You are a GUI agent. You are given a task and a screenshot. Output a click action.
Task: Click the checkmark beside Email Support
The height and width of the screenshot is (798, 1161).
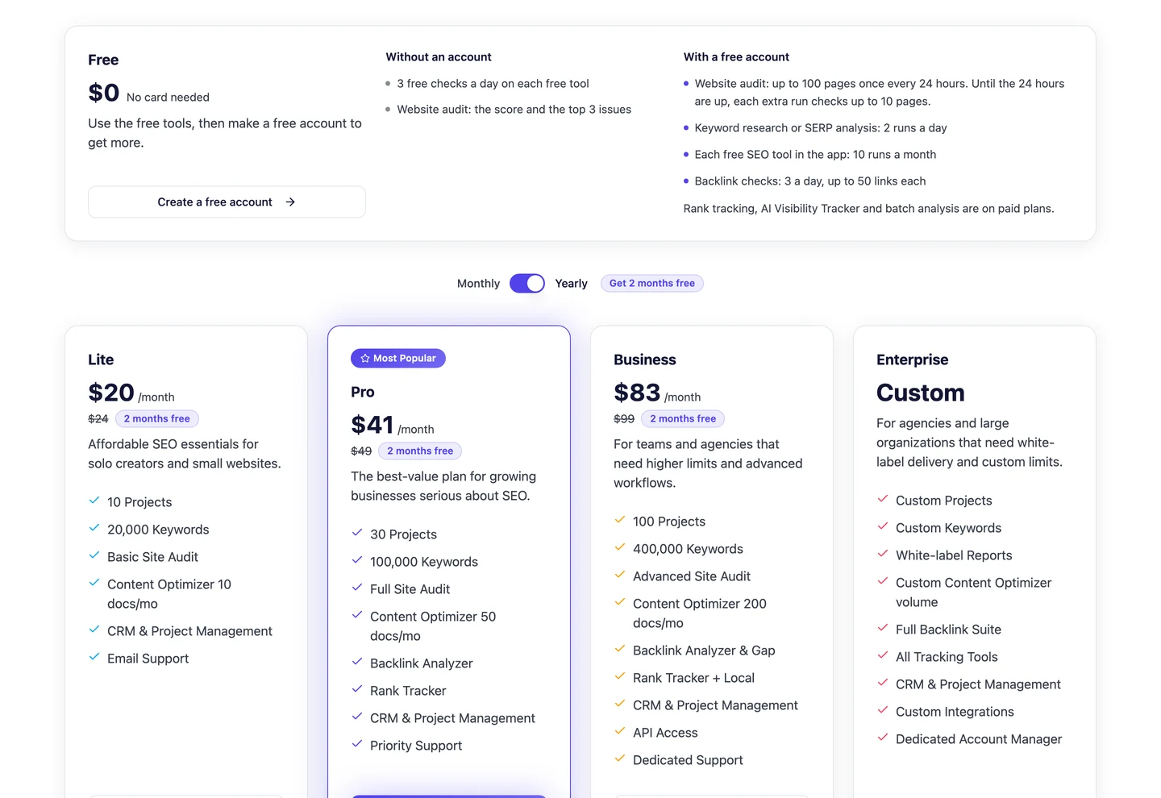(x=94, y=658)
